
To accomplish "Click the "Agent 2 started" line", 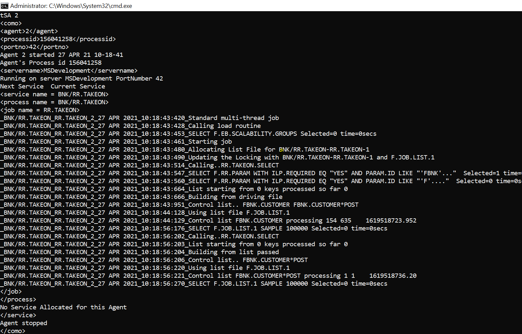I will tap(62, 55).
